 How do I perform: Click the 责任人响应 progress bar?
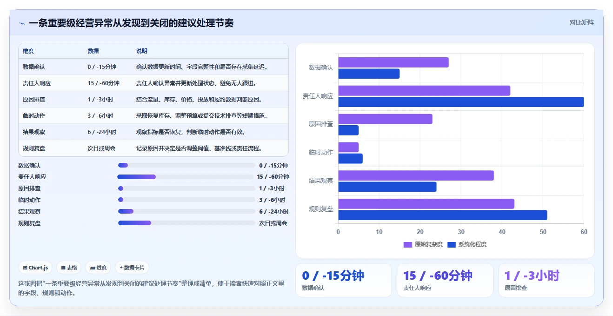[x=187, y=177]
